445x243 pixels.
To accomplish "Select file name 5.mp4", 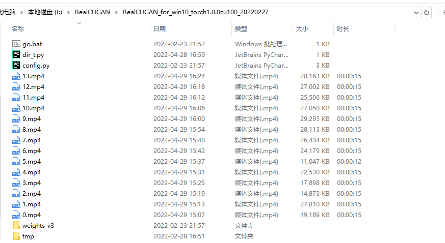I will [32, 162].
